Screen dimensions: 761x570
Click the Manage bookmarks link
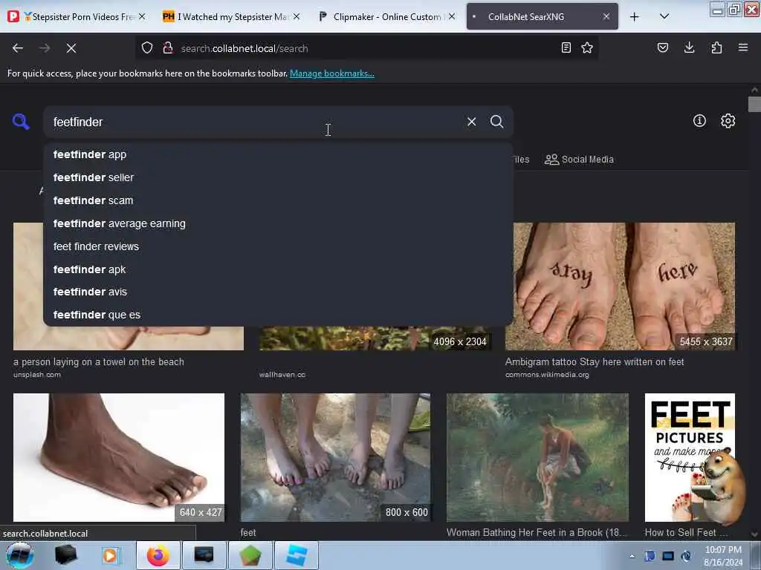pos(332,73)
